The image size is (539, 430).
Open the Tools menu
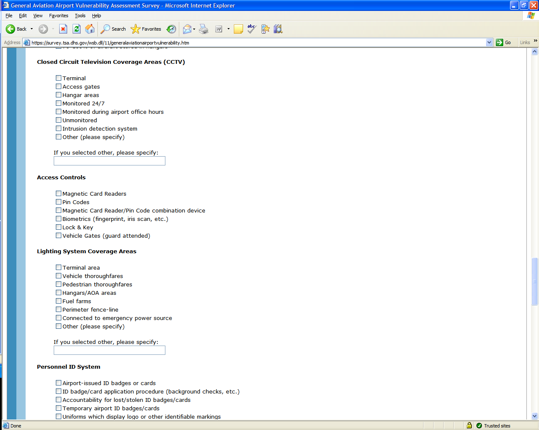[80, 16]
